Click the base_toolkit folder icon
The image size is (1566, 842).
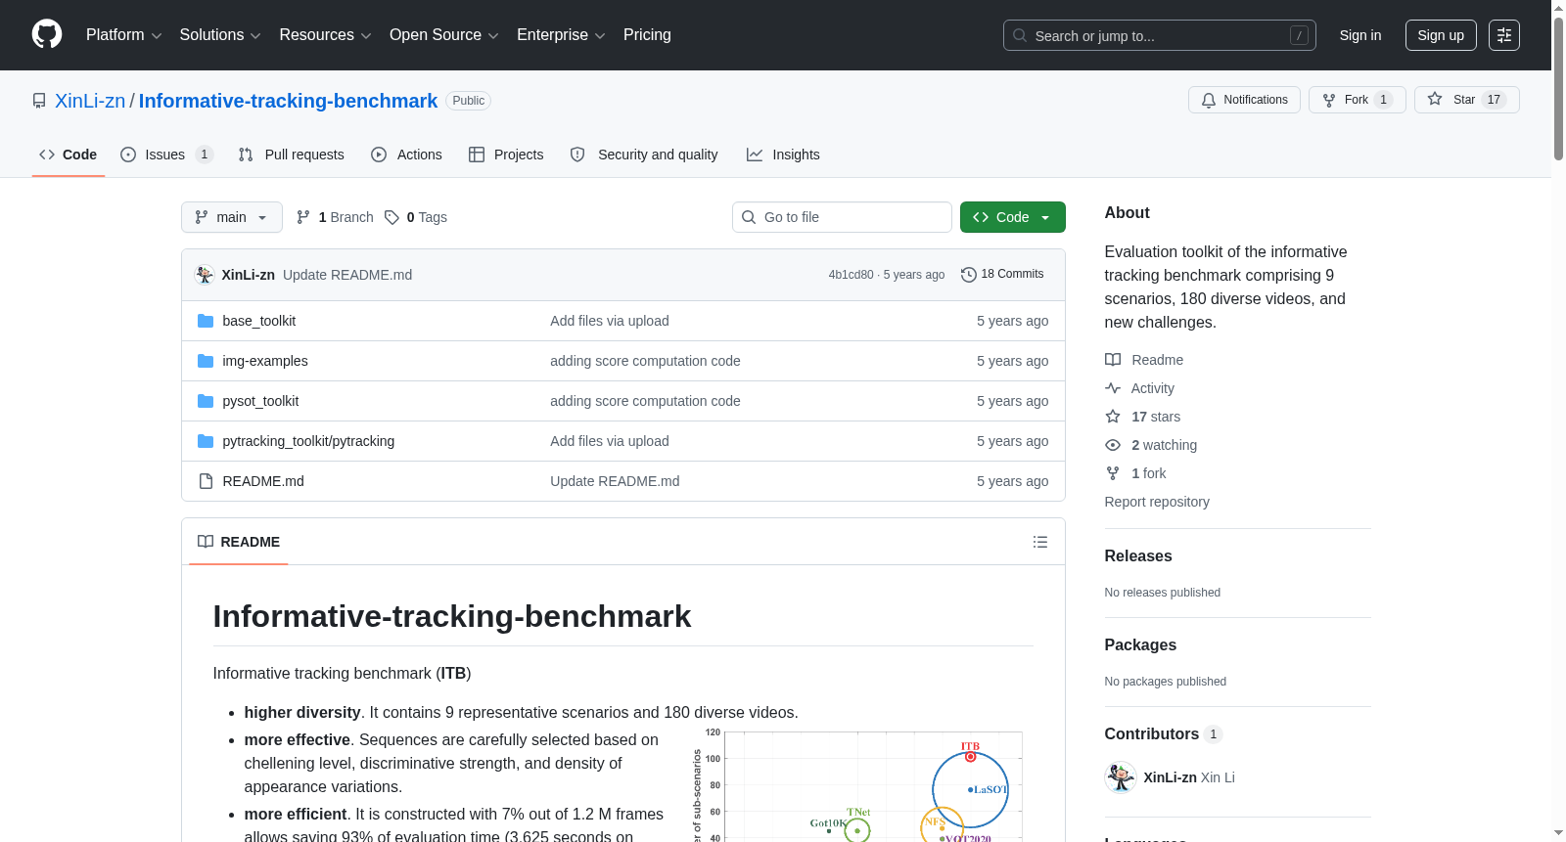pyautogui.click(x=206, y=321)
